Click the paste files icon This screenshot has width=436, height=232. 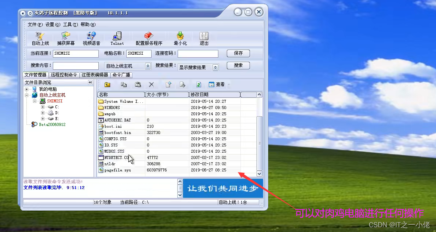click(138, 84)
